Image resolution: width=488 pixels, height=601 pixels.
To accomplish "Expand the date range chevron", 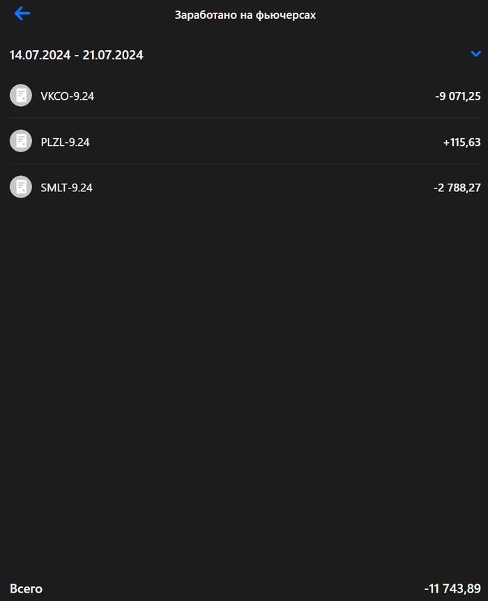I will [476, 54].
